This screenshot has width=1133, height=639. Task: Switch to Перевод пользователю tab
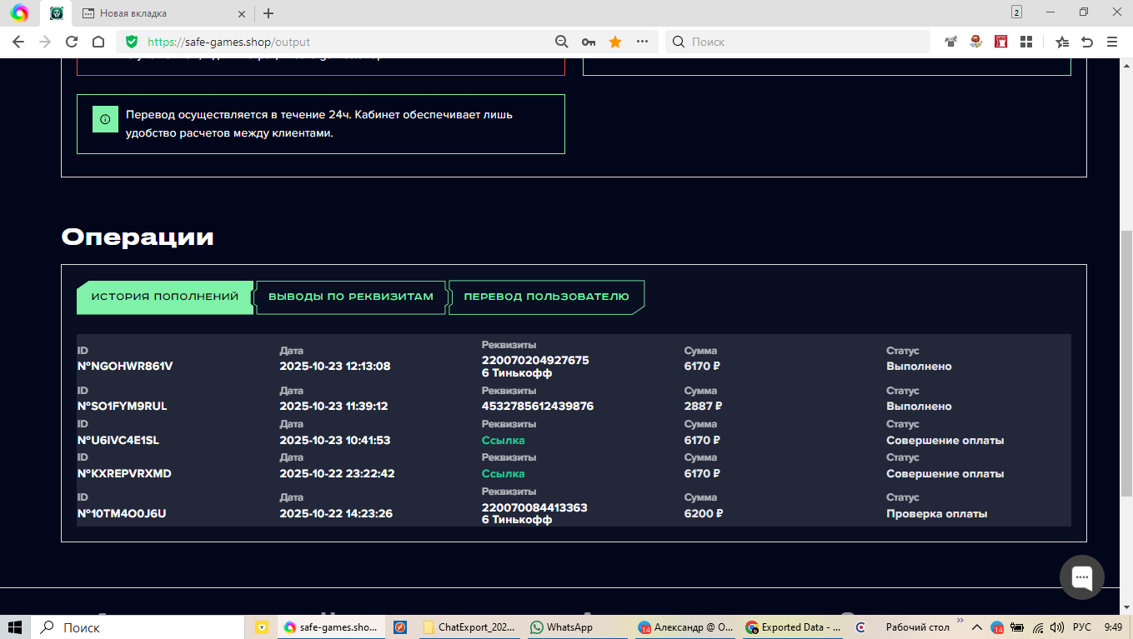546,297
